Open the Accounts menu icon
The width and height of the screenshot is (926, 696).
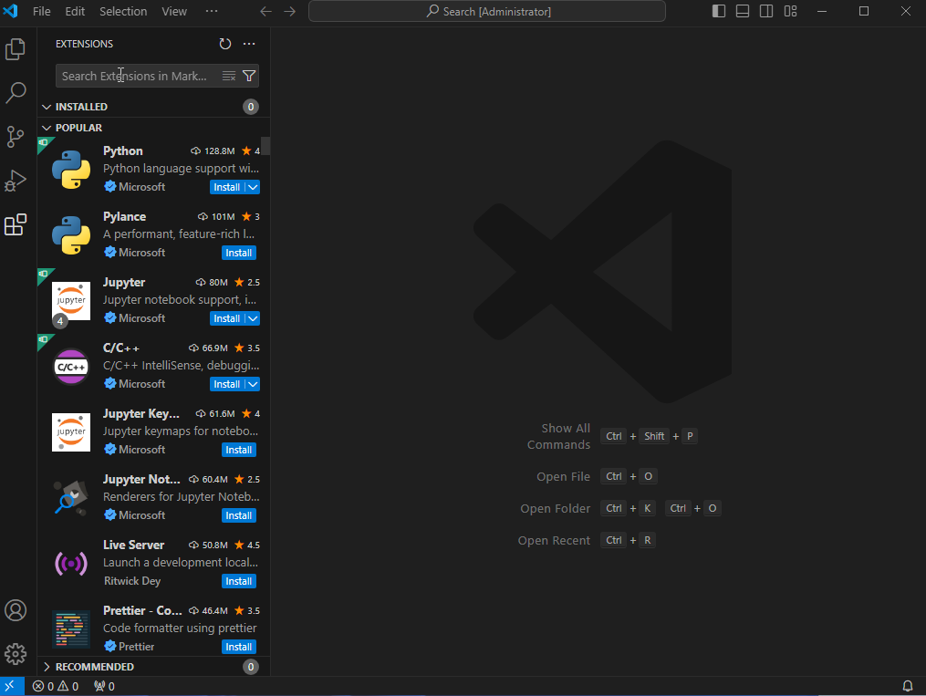click(x=16, y=610)
